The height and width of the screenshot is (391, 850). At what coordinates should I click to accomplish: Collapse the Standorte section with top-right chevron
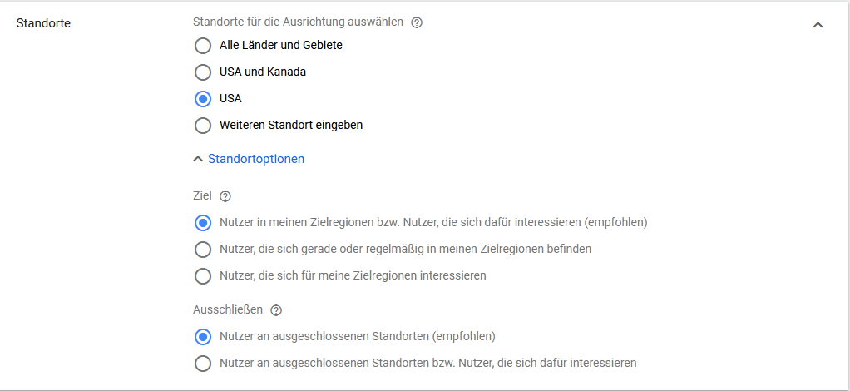(x=818, y=25)
